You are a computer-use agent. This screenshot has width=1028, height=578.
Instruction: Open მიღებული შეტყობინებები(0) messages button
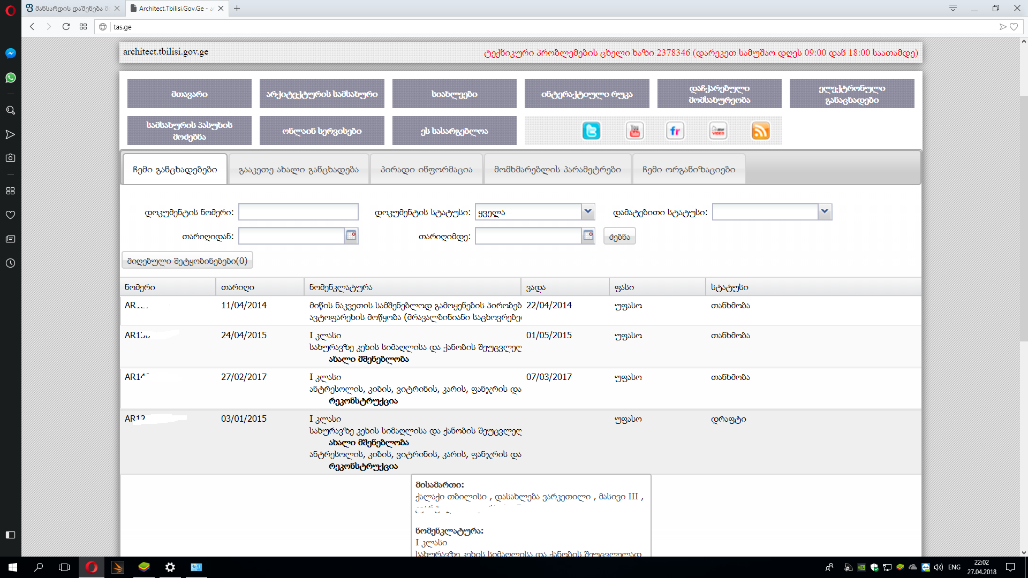click(x=187, y=261)
